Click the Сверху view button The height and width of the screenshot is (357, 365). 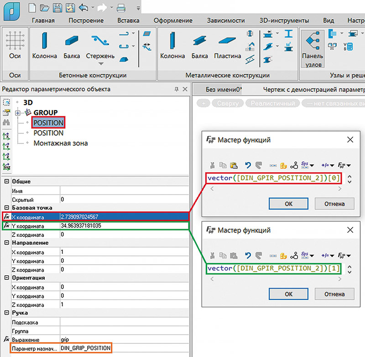point(228,103)
